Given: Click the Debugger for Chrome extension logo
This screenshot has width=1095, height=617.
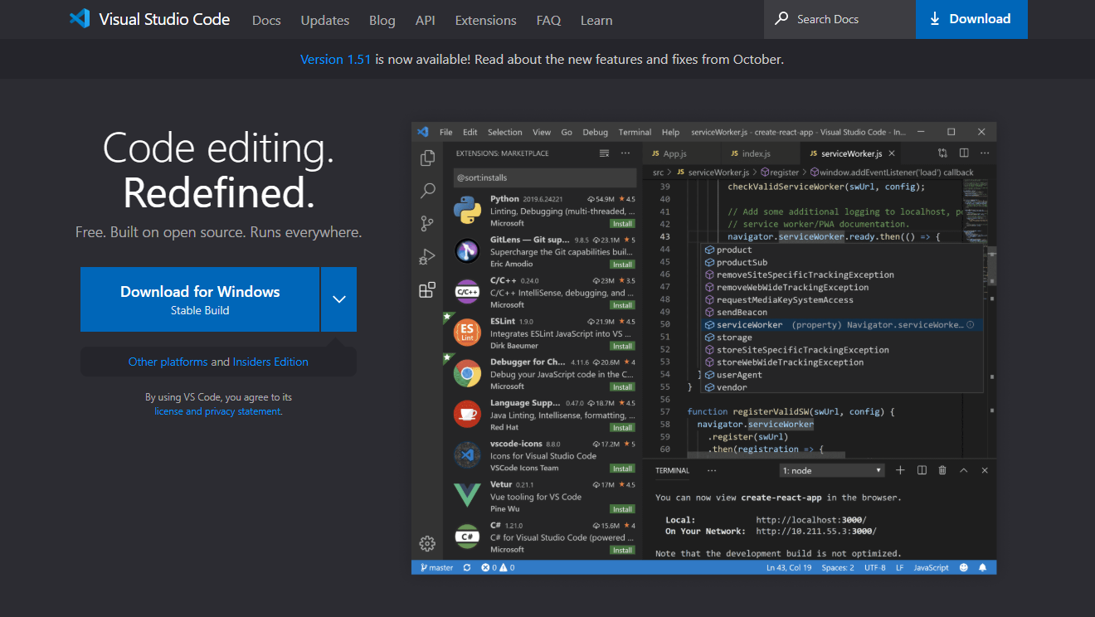Looking at the screenshot, I should (x=468, y=374).
